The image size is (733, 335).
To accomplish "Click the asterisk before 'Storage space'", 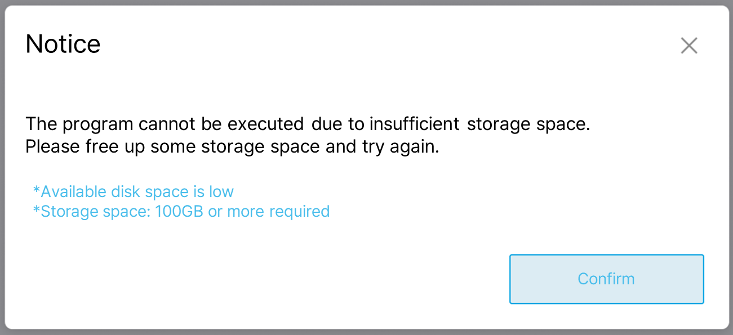I will coord(37,211).
